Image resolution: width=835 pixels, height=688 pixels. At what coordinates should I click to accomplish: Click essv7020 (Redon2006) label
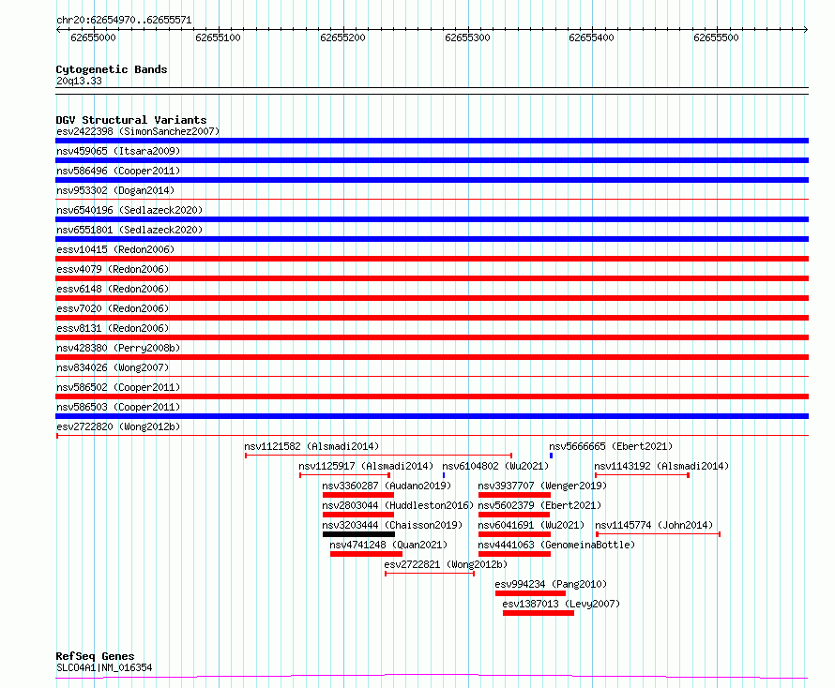[x=113, y=308]
